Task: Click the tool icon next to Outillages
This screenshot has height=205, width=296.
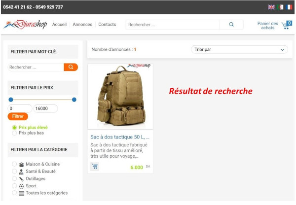Action: tap(21, 179)
